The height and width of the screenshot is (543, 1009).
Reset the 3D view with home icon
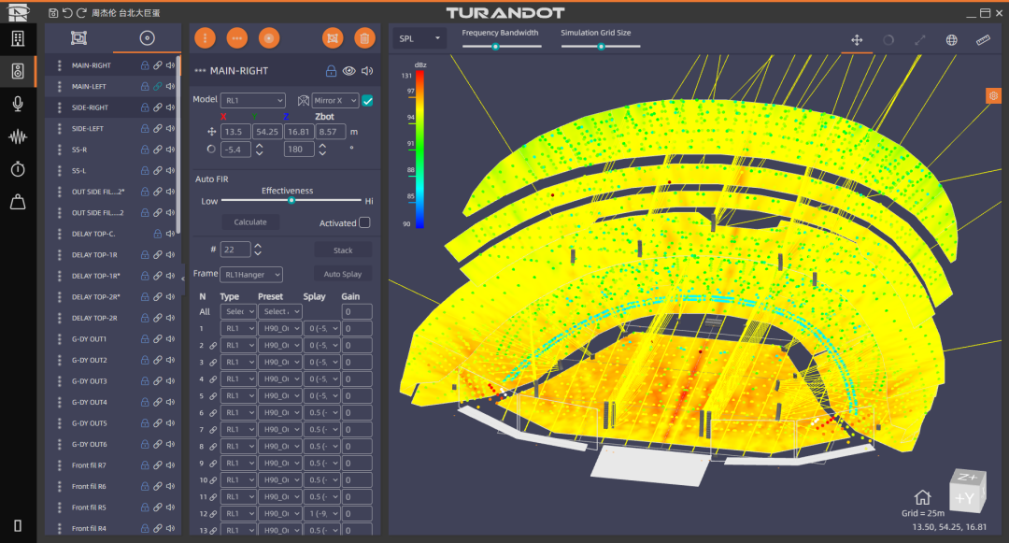(923, 497)
